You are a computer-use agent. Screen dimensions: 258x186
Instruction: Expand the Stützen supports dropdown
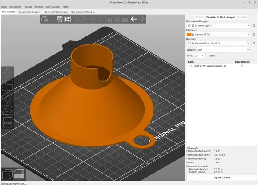click(223, 50)
